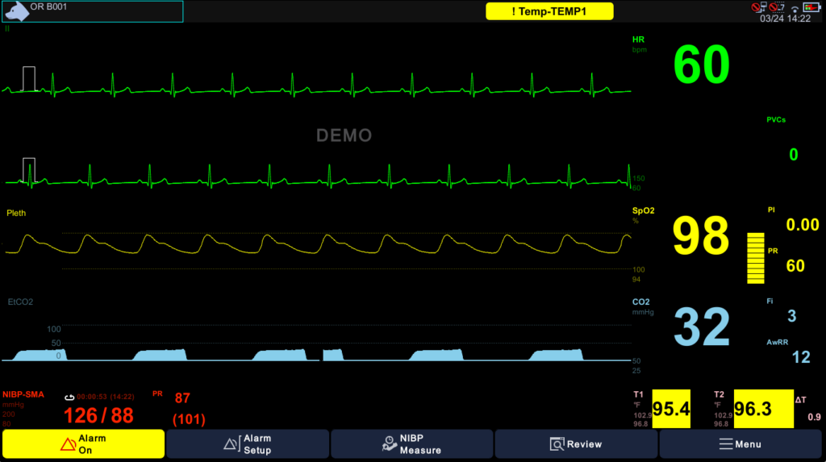Open the patient dog profile icon
Image resolution: width=826 pixels, height=462 pixels.
pyautogui.click(x=16, y=11)
